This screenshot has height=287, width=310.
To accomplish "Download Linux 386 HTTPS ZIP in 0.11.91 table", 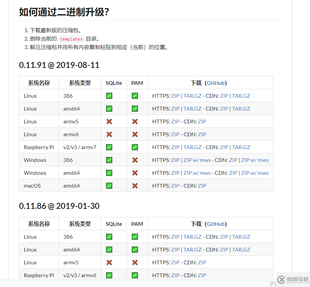I will point(175,96).
